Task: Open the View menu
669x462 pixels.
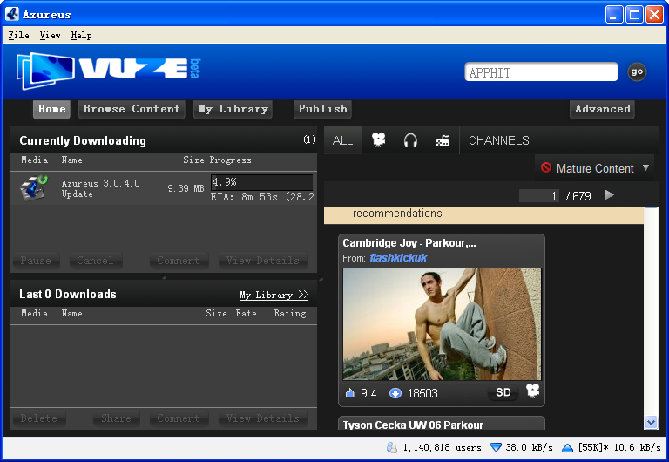Action: pos(50,35)
